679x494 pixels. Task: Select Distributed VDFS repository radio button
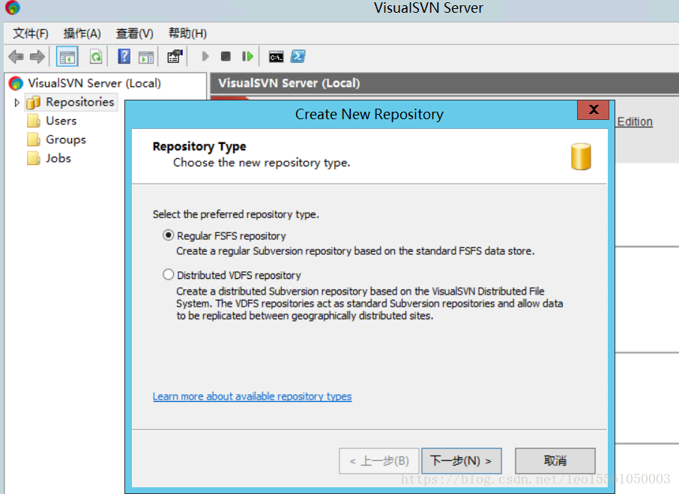(169, 274)
